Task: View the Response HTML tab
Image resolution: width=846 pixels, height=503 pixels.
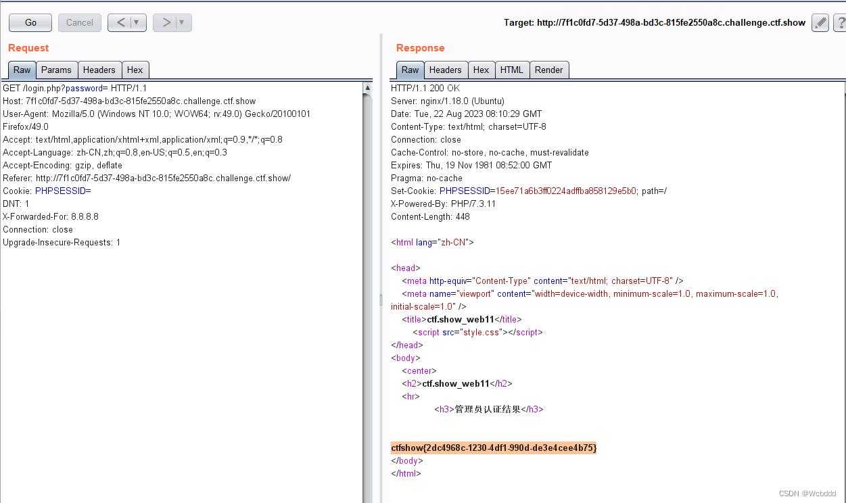Action: [511, 70]
